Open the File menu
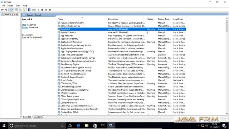The height and width of the screenshot is (129, 229). pyautogui.click(x=3, y=6)
